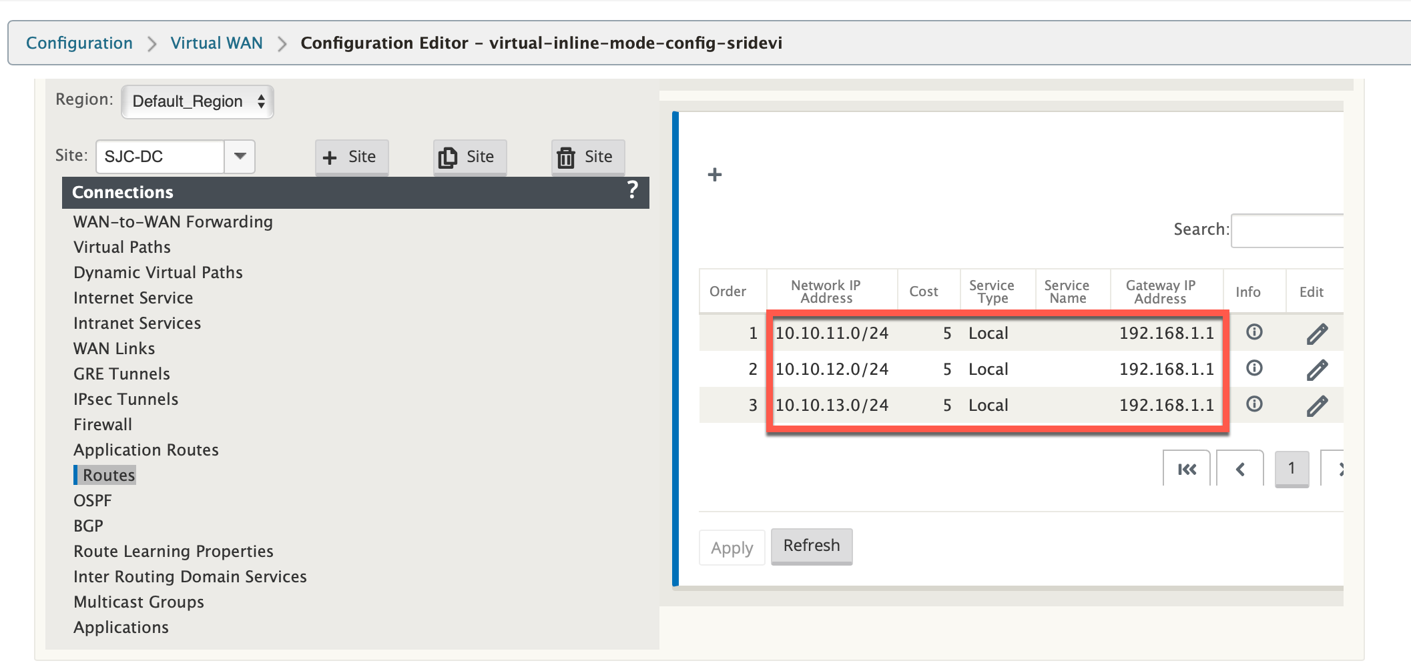Open Firewall section

[103, 424]
